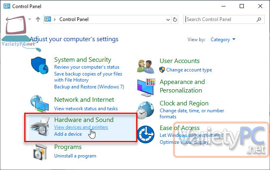The width and height of the screenshot is (270, 170).
Task: Click the refresh button beside address bar
Action: [x=175, y=19]
